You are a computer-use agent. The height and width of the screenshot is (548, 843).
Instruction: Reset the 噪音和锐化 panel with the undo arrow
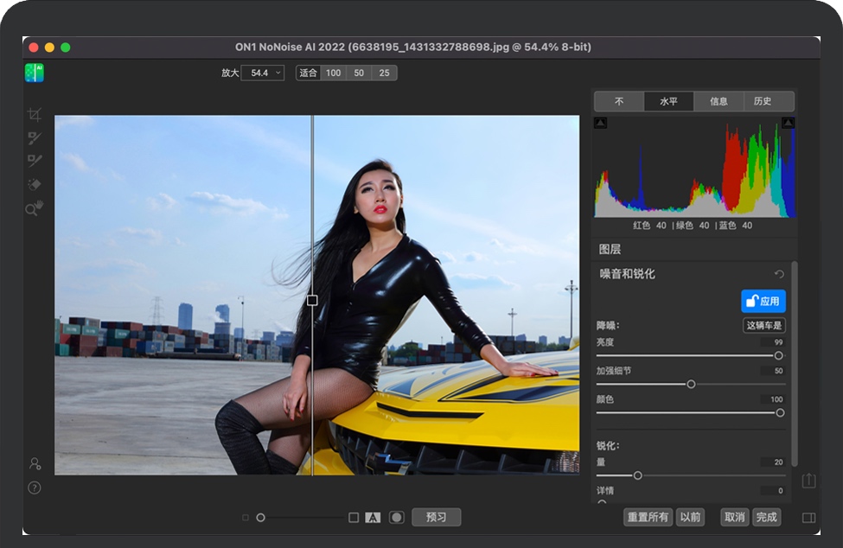(x=779, y=274)
